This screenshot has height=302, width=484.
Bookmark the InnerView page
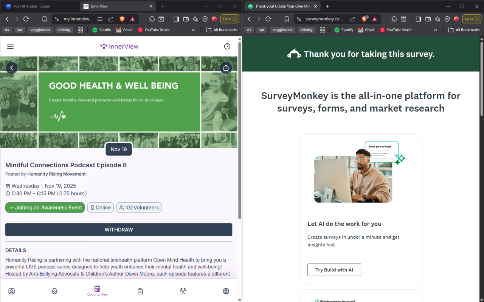coord(45,19)
